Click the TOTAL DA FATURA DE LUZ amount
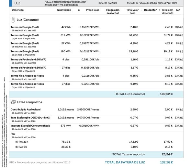Viewport: 191px width, 168px height. pyautogui.click(x=166, y=162)
